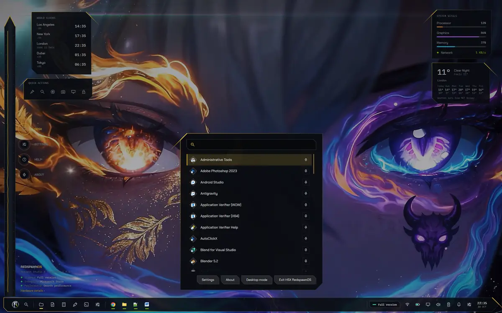Click the Wi-Fi icon in system tray
Image resolution: width=502 pixels, height=313 pixels.
pos(407,305)
